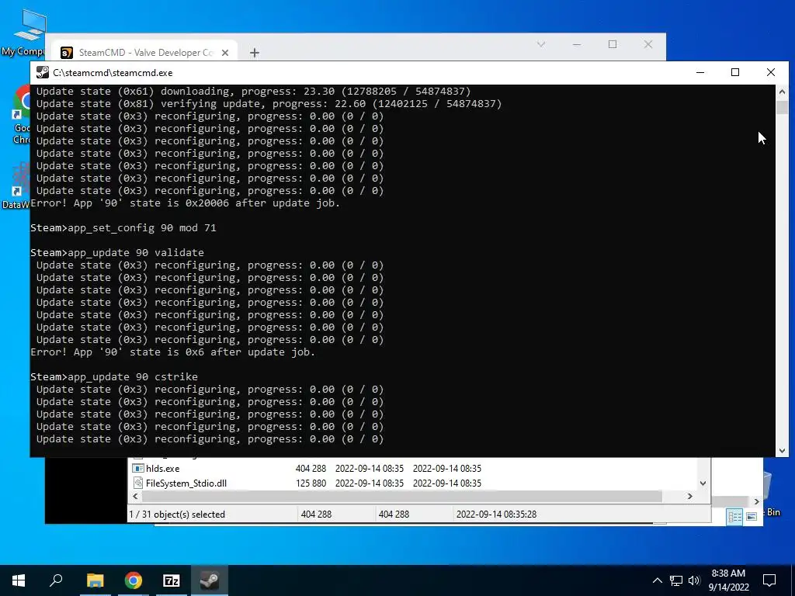Minimize the steamcmd.exe console window

click(x=700, y=72)
